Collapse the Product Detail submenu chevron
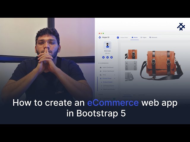The width and height of the screenshot is (190, 142). [x=115, y=78]
